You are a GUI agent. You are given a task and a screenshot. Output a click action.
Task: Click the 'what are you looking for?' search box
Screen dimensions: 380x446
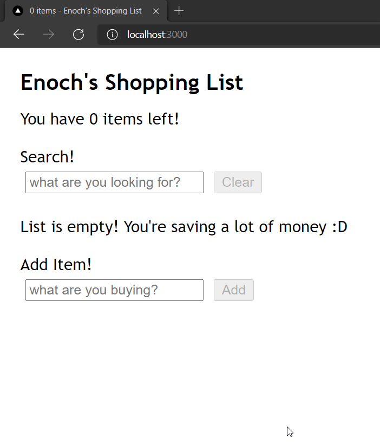[114, 182]
